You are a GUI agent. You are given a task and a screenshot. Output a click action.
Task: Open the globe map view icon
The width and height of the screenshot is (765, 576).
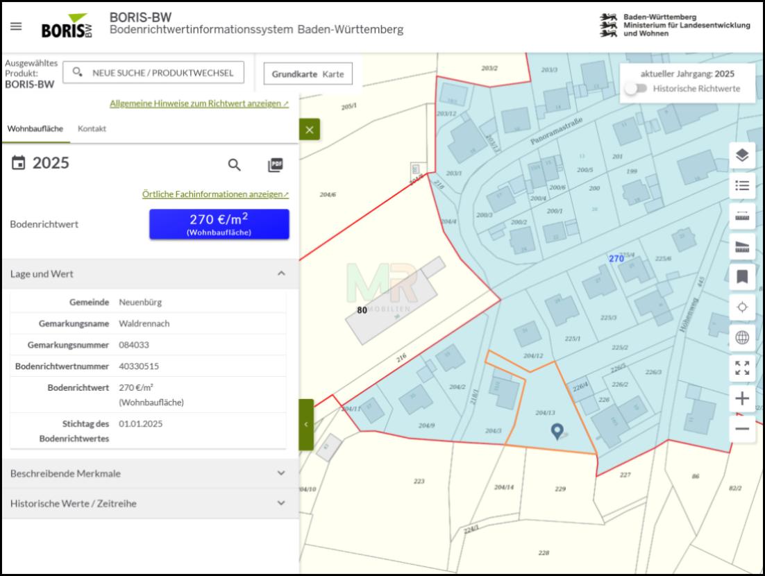(742, 337)
